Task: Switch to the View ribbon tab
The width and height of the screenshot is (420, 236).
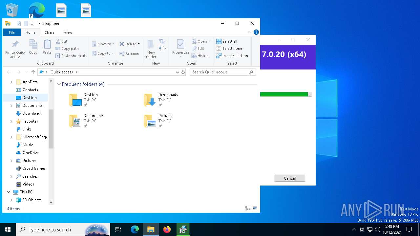Action: 68,32
